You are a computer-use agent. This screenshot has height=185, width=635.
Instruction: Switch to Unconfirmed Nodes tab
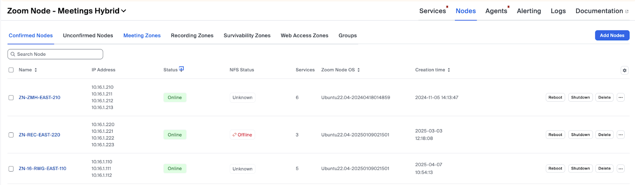(88, 36)
